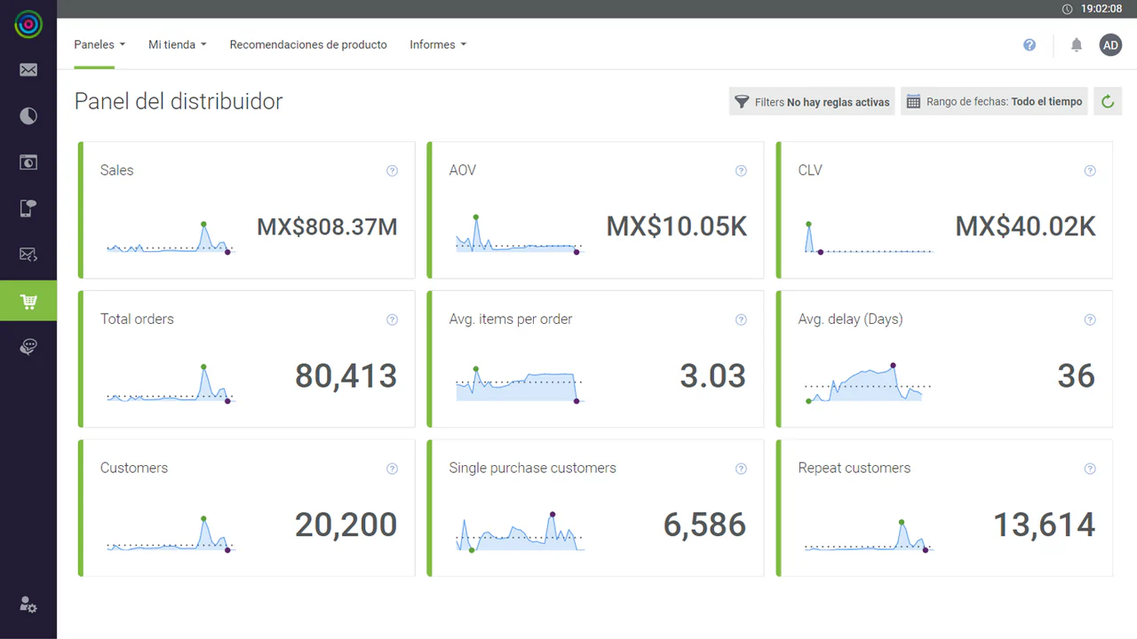Click the 19:02:08 clock time
Viewport: 1137px width, 639px height.
(1101, 9)
